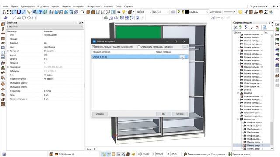Click the yellow lightbulb lighting icon in the main toolbar

[123, 12]
